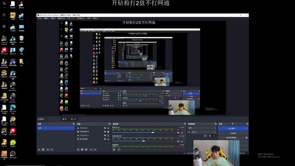
Task: Select the YY语音 desktop shortcut
Action: tap(13, 16)
